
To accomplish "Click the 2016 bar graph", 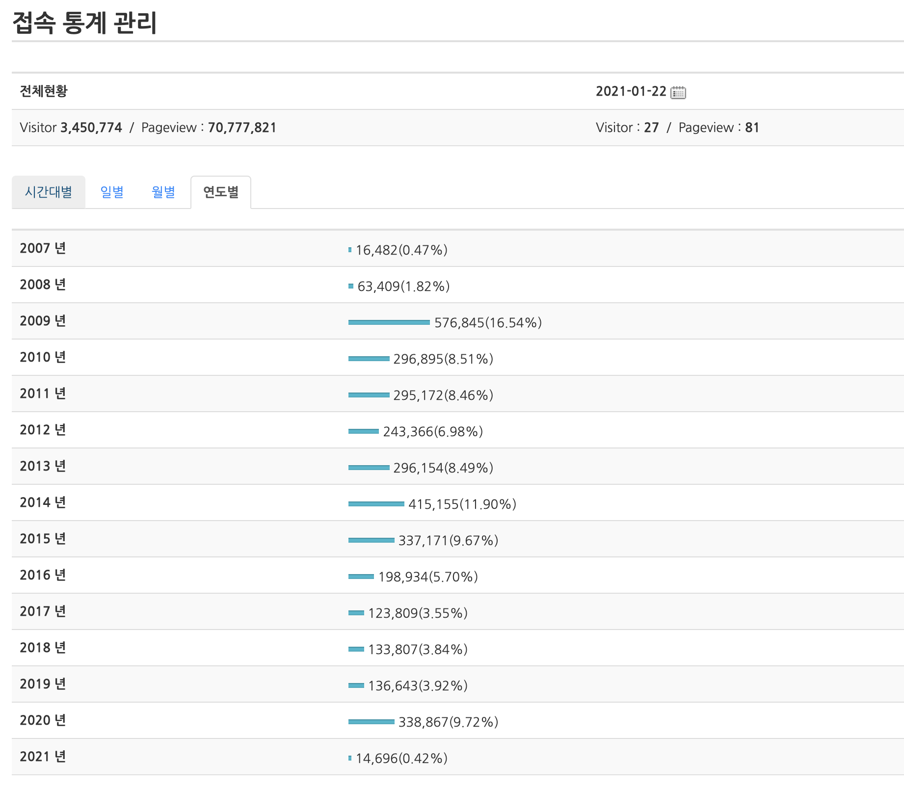I will [x=361, y=577].
